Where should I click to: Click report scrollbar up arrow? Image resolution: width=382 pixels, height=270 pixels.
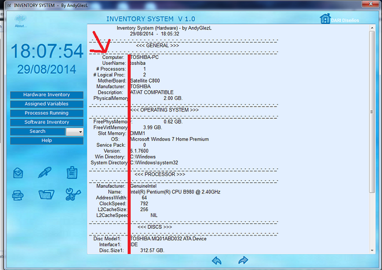372,27
